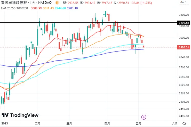Click the high value 2934.12
The image size is (191, 127).
pyautogui.click(x=90, y=3)
